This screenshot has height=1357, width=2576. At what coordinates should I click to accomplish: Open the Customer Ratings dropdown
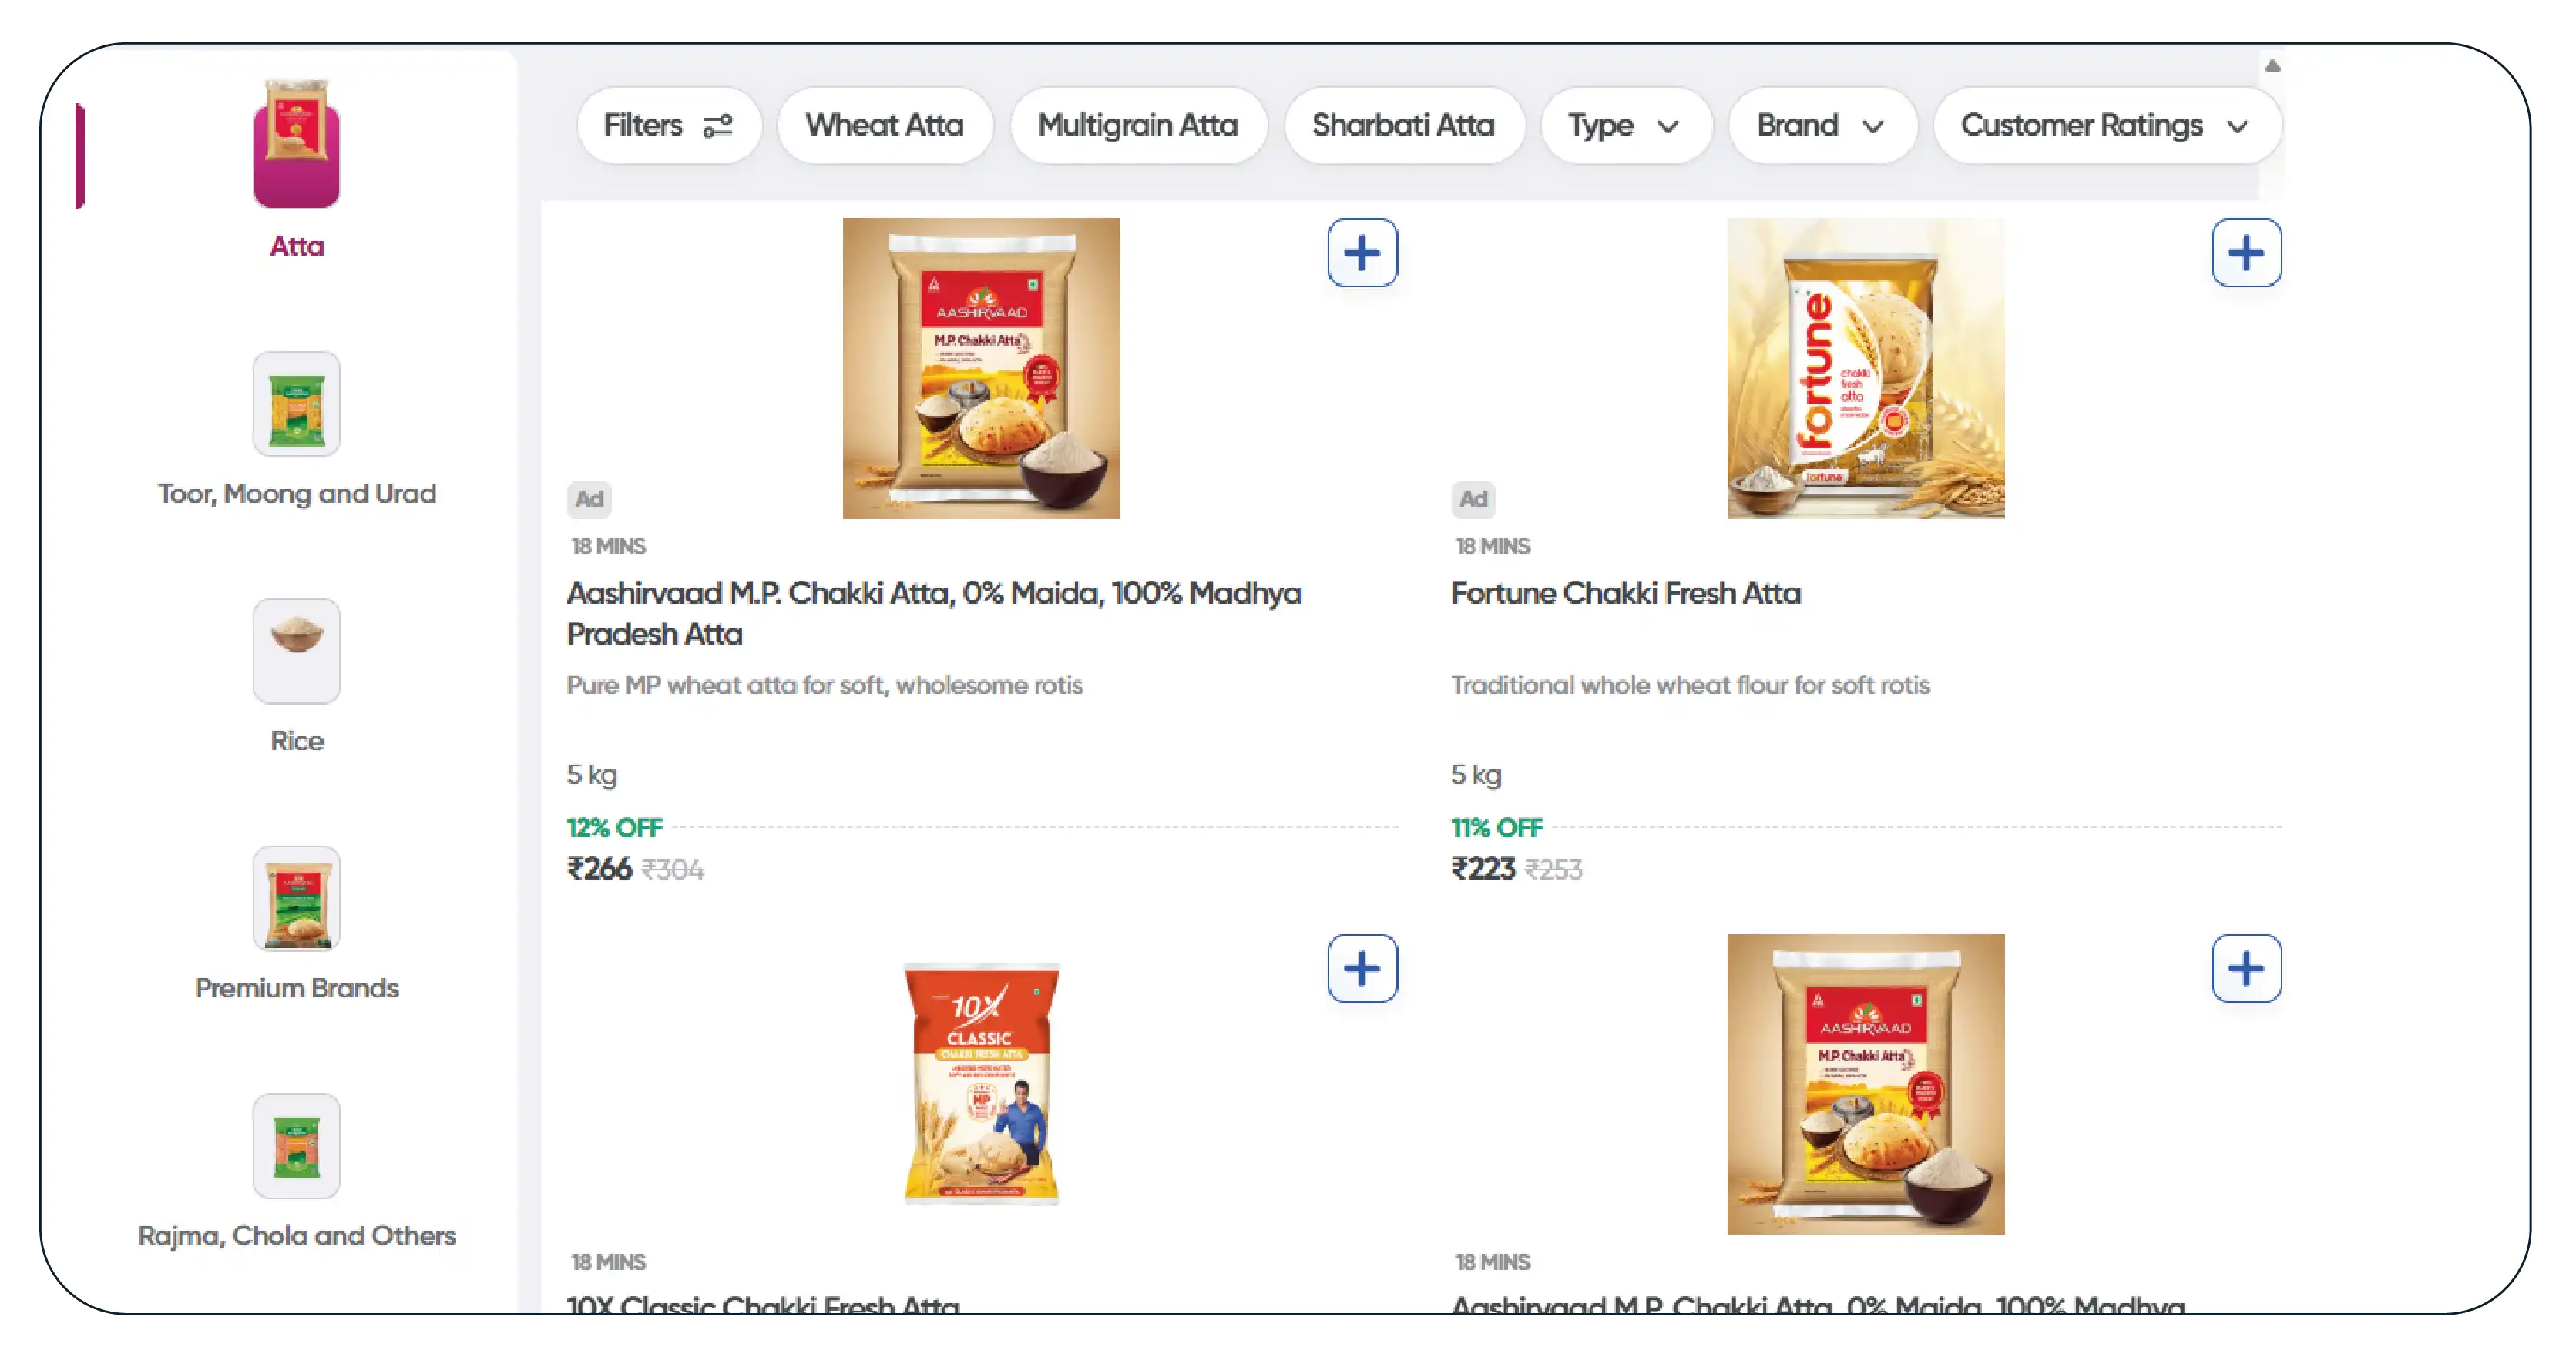pyautogui.click(x=2105, y=126)
